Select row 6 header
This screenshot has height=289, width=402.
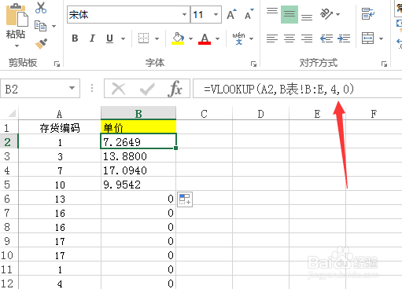pos(9,199)
